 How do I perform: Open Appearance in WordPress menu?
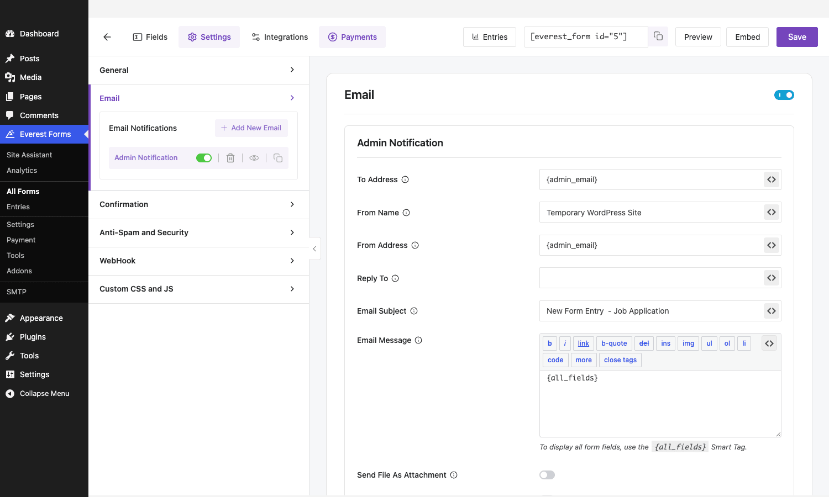pos(44,318)
